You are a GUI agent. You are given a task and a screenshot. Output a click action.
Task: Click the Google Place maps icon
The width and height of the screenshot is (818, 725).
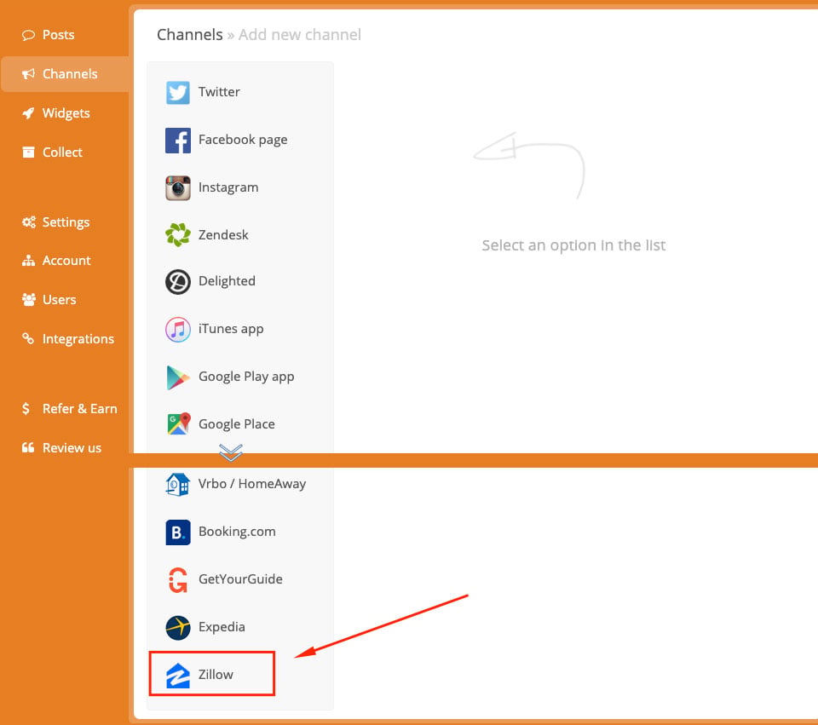click(178, 424)
